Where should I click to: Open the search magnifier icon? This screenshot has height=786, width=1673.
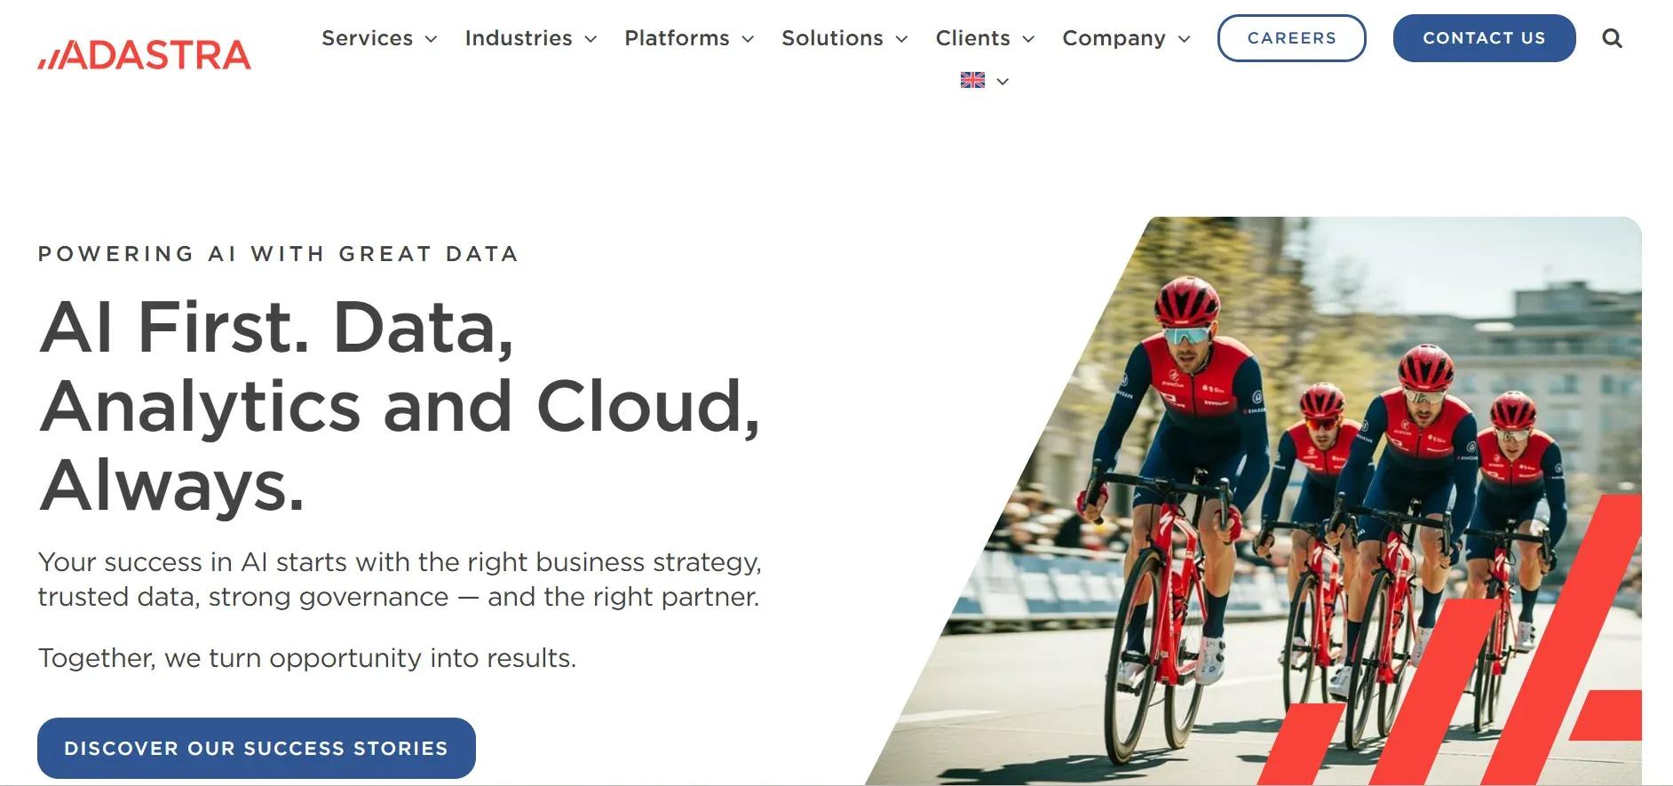[x=1612, y=38]
